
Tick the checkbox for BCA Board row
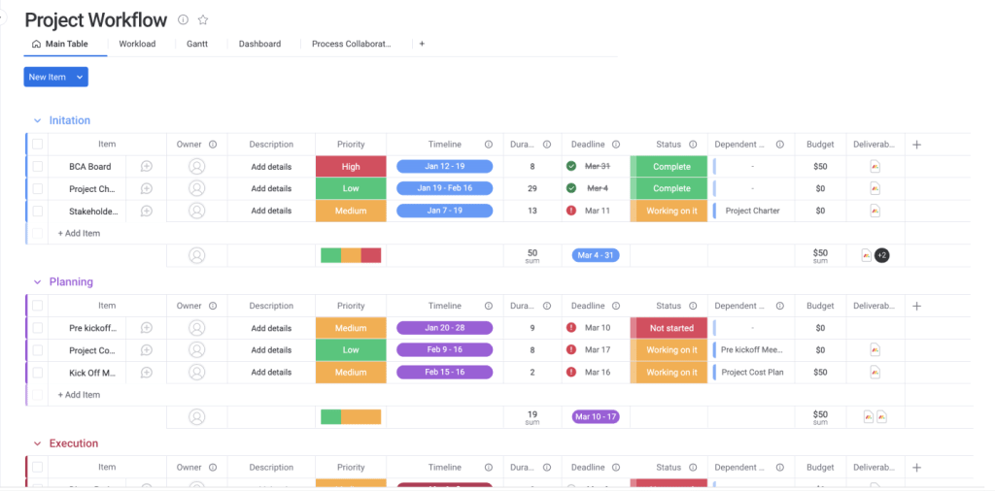(38, 167)
